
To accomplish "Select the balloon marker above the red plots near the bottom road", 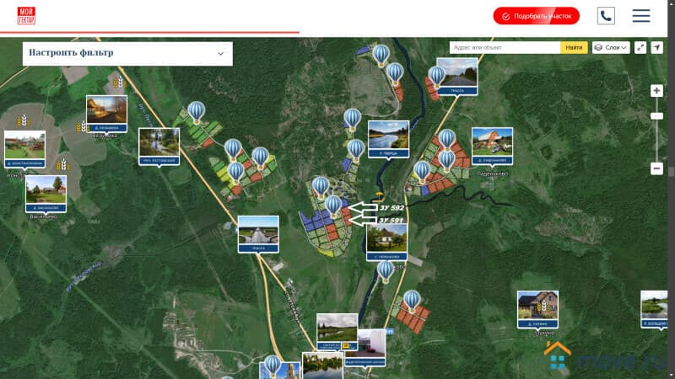I will (x=412, y=301).
